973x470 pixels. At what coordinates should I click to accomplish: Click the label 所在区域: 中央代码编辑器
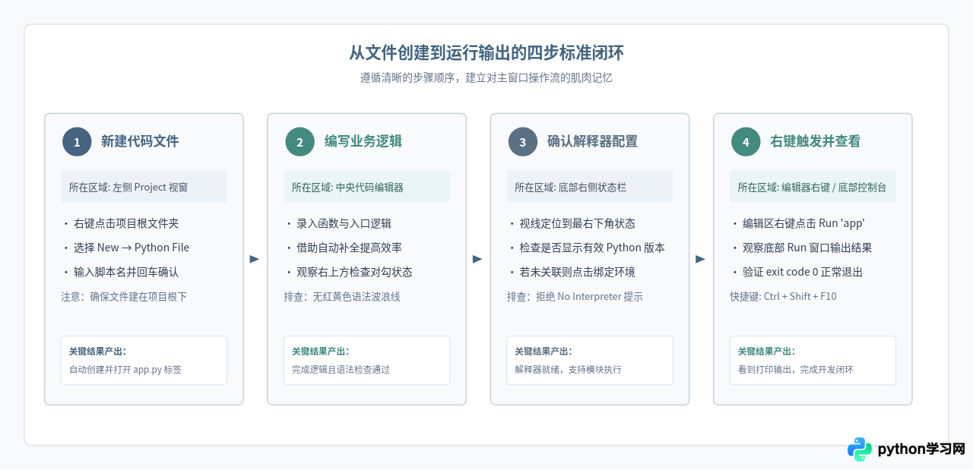coord(347,187)
